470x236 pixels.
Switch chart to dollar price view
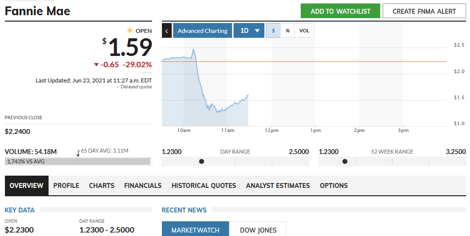pyautogui.click(x=273, y=30)
